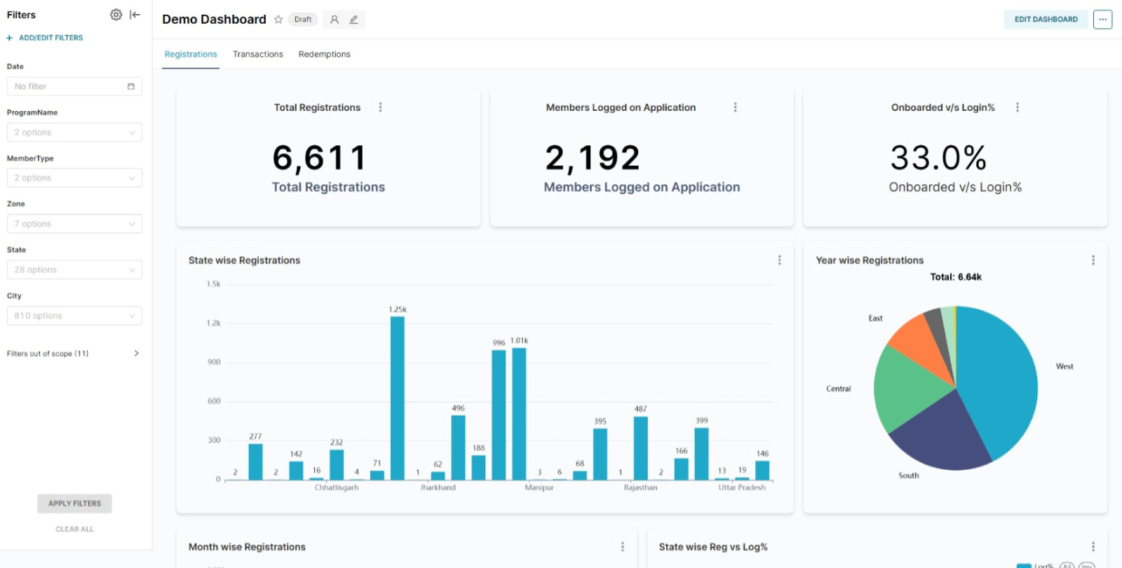Collapse the Filters sidebar panel
The image size is (1122, 568).
pos(135,15)
